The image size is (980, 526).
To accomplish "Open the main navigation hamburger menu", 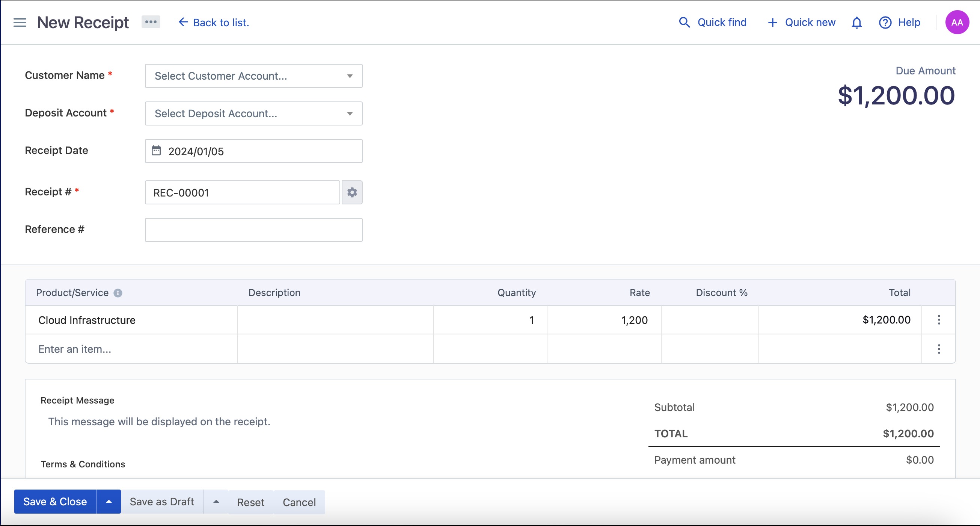I will [20, 22].
